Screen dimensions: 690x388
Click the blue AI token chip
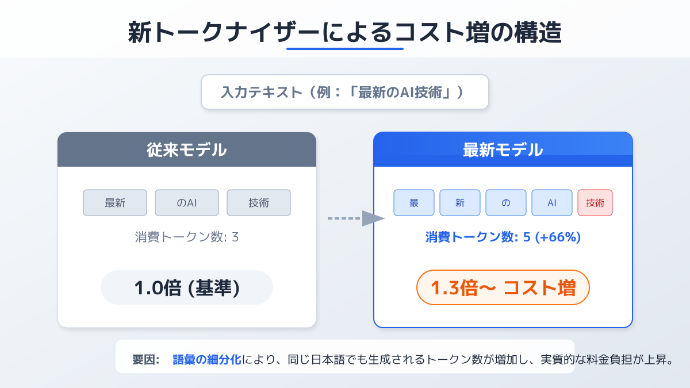(552, 203)
